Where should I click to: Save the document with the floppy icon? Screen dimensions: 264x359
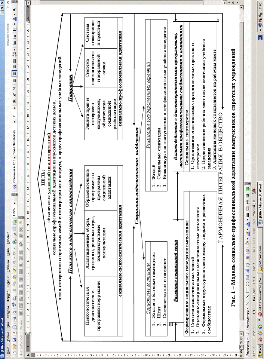(x=15, y=340)
